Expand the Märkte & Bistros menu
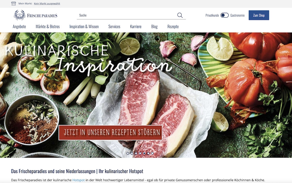This screenshot has height=183, width=292. (48, 27)
